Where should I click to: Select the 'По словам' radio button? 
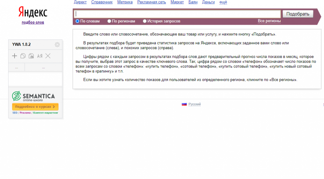[78, 21]
